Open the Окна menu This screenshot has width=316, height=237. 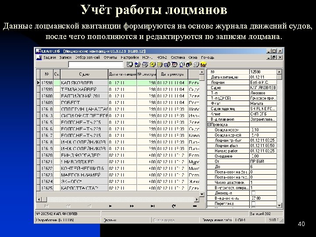[193, 57]
